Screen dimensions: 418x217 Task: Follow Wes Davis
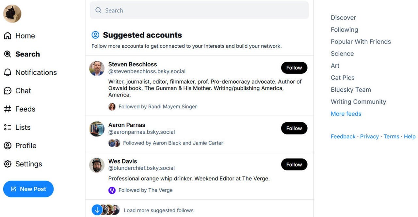[294, 164]
